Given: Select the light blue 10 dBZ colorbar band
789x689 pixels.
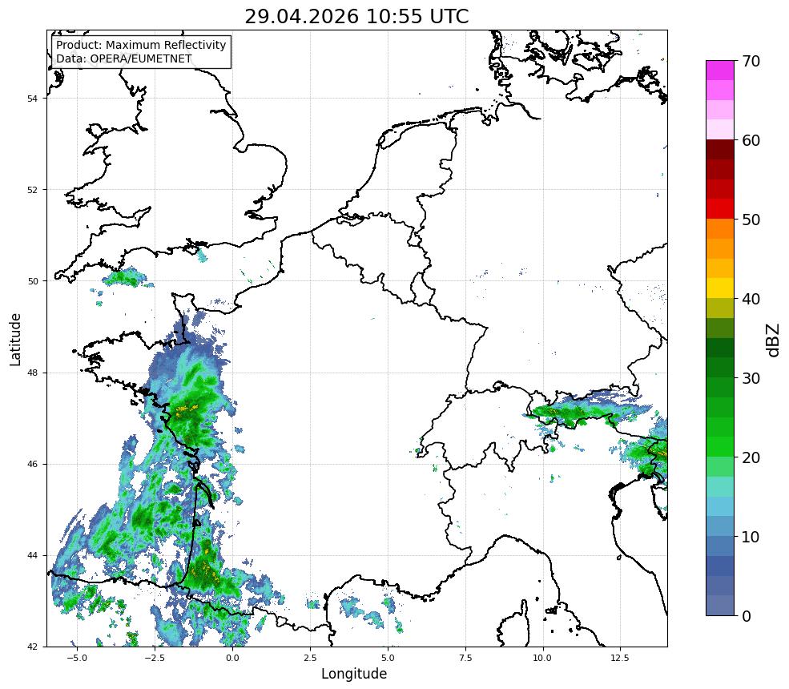Looking at the screenshot, I should pyautogui.click(x=719, y=526).
